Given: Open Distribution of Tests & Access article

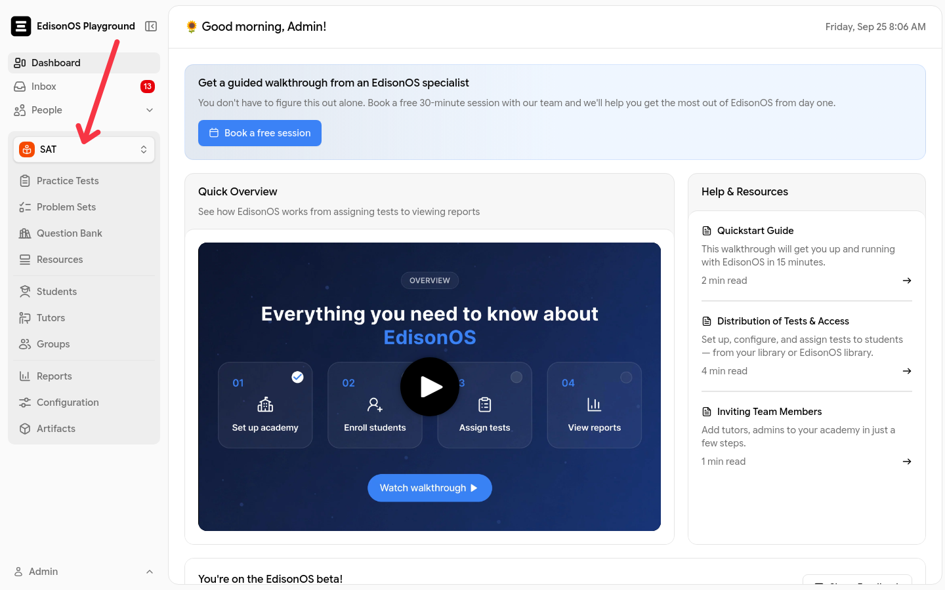Looking at the screenshot, I should 807,346.
